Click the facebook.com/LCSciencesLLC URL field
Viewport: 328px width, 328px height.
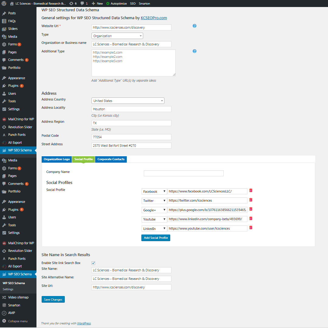click(x=207, y=191)
